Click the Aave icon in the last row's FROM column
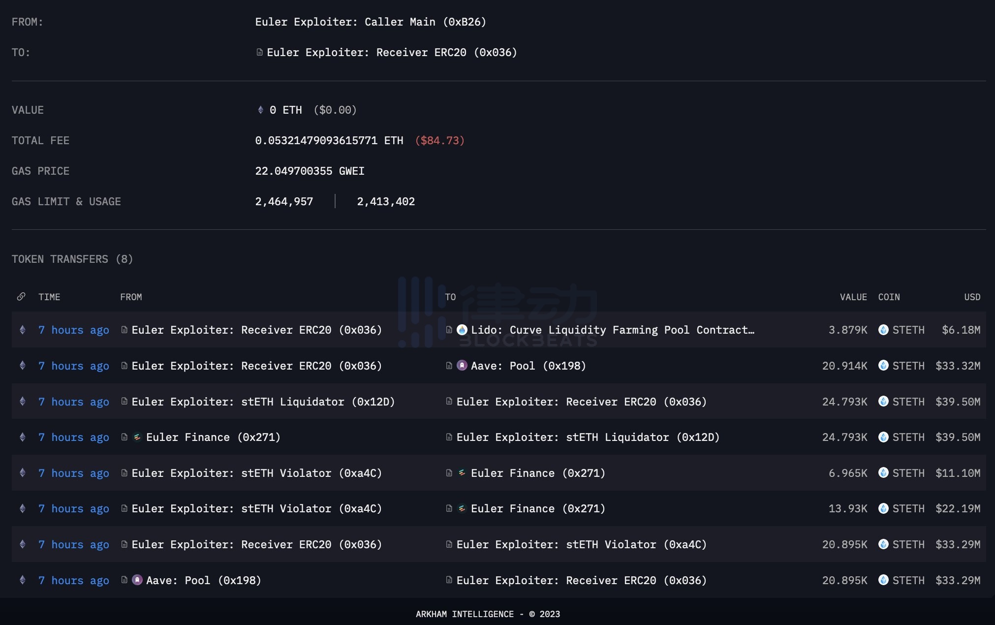Screen dimensions: 995x625 (x=137, y=580)
